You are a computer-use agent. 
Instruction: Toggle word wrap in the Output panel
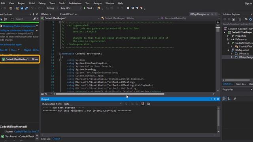(x=149, y=104)
